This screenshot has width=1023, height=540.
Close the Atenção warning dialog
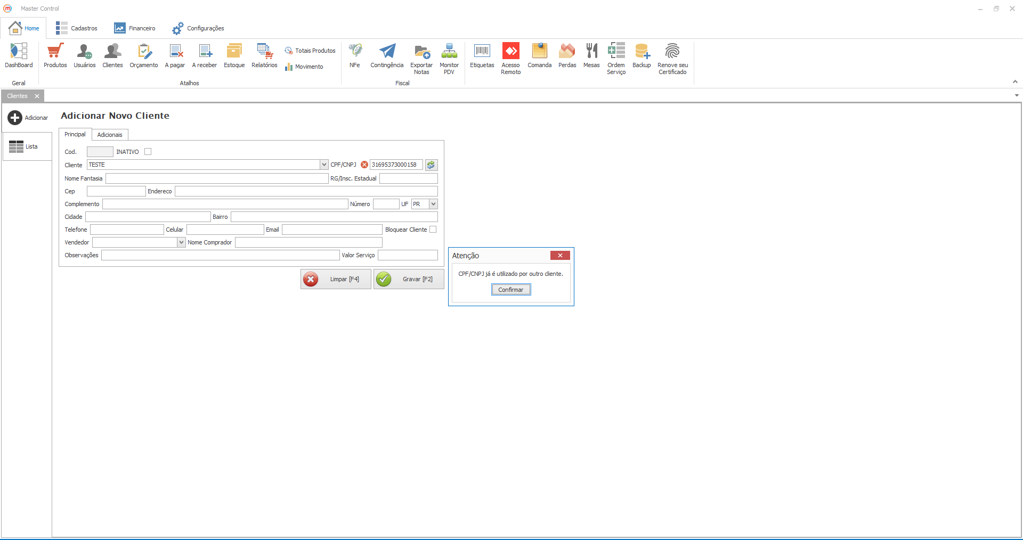pyautogui.click(x=560, y=256)
